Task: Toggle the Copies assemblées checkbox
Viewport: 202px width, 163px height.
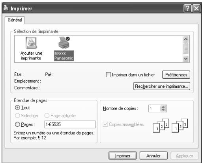Action: [105, 124]
